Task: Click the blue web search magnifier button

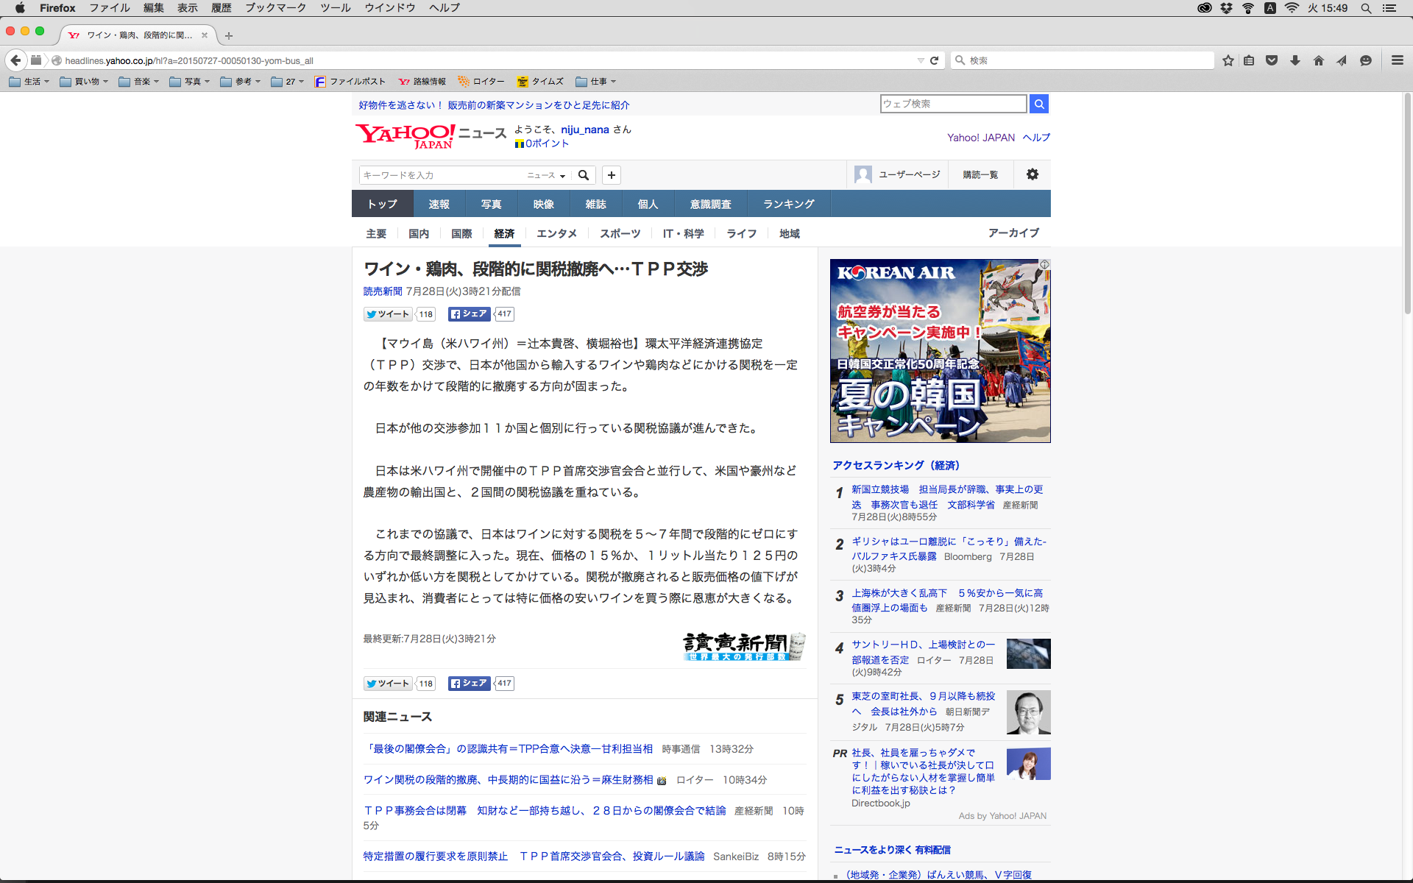Action: point(1039,104)
